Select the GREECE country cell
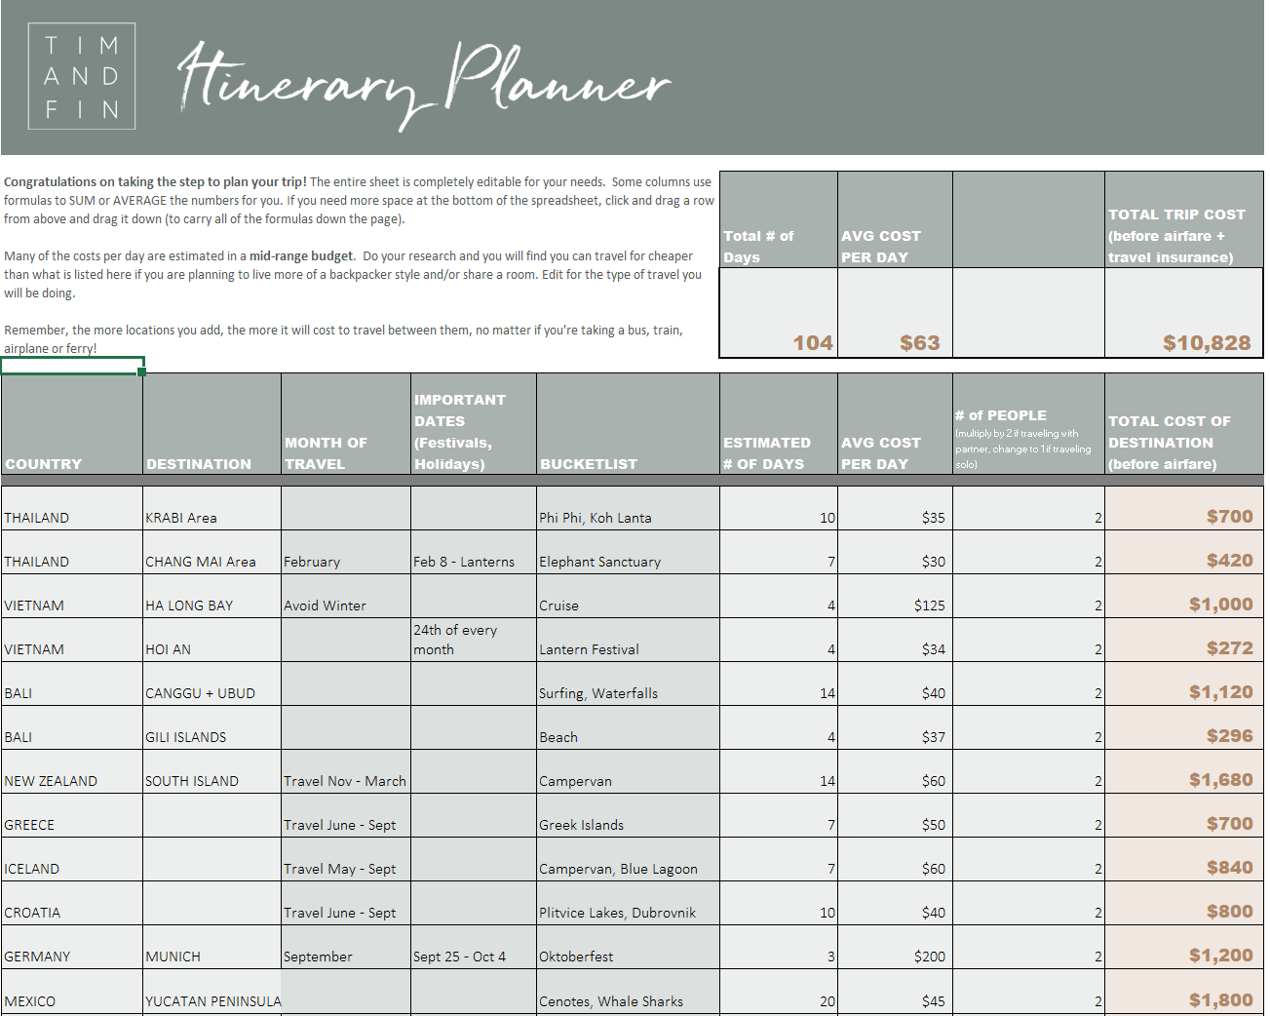The image size is (1270, 1016). [72, 815]
